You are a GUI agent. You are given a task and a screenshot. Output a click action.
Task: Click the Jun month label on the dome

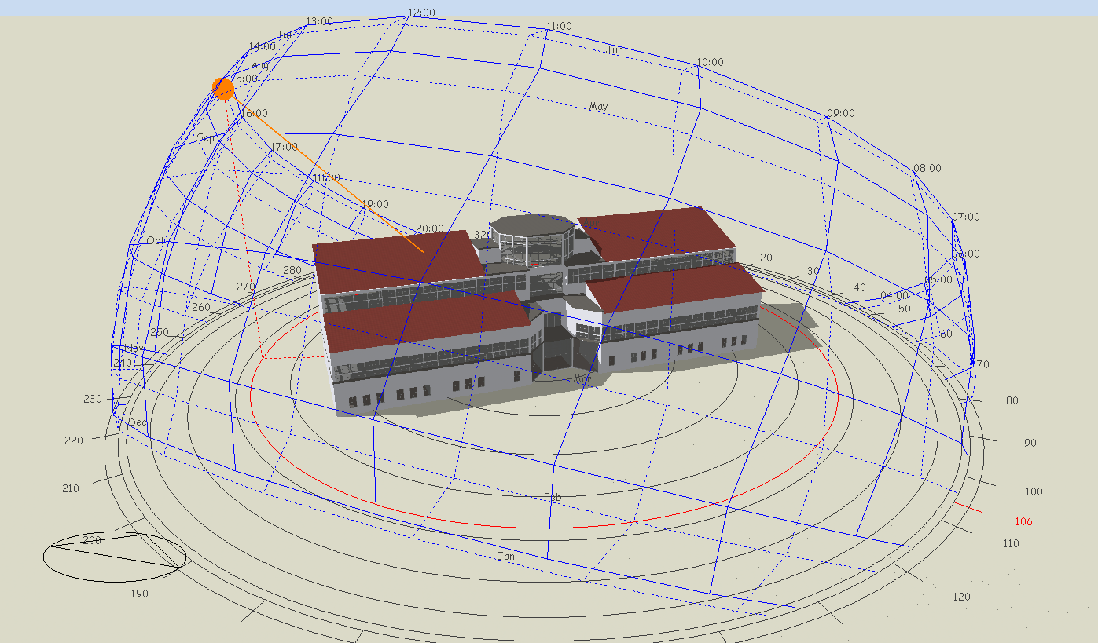tap(615, 49)
